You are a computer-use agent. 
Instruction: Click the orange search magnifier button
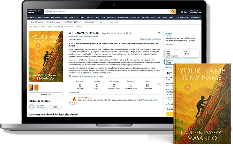[x=173, y=11]
